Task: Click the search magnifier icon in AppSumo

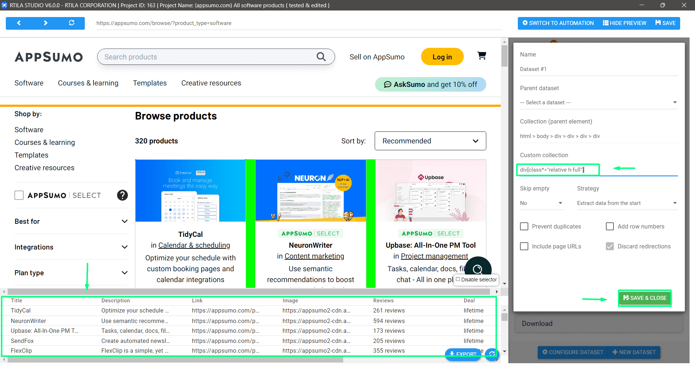Action: [x=321, y=56]
